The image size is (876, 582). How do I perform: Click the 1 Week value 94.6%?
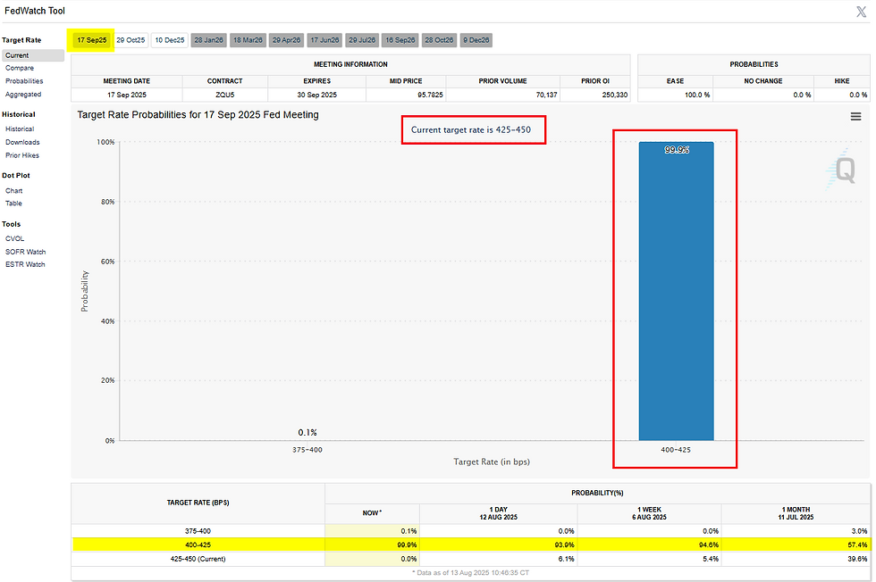coord(709,545)
